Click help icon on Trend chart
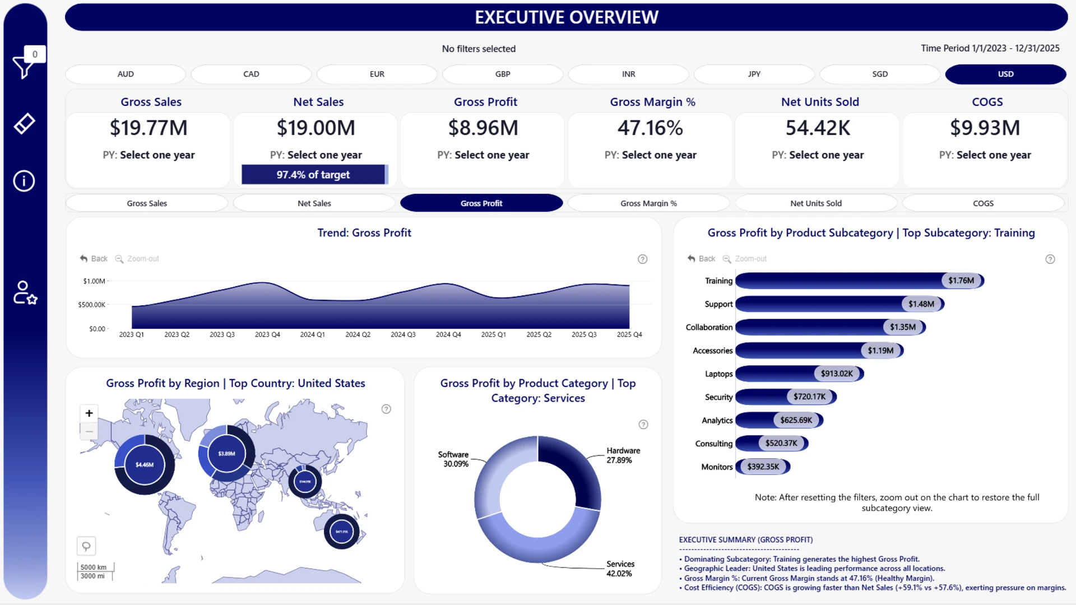 coord(643,259)
